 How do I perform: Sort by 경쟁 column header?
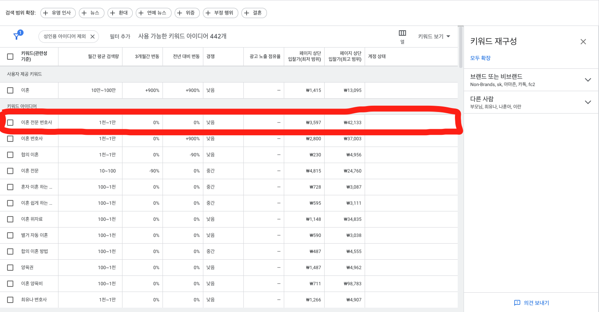[x=210, y=57]
